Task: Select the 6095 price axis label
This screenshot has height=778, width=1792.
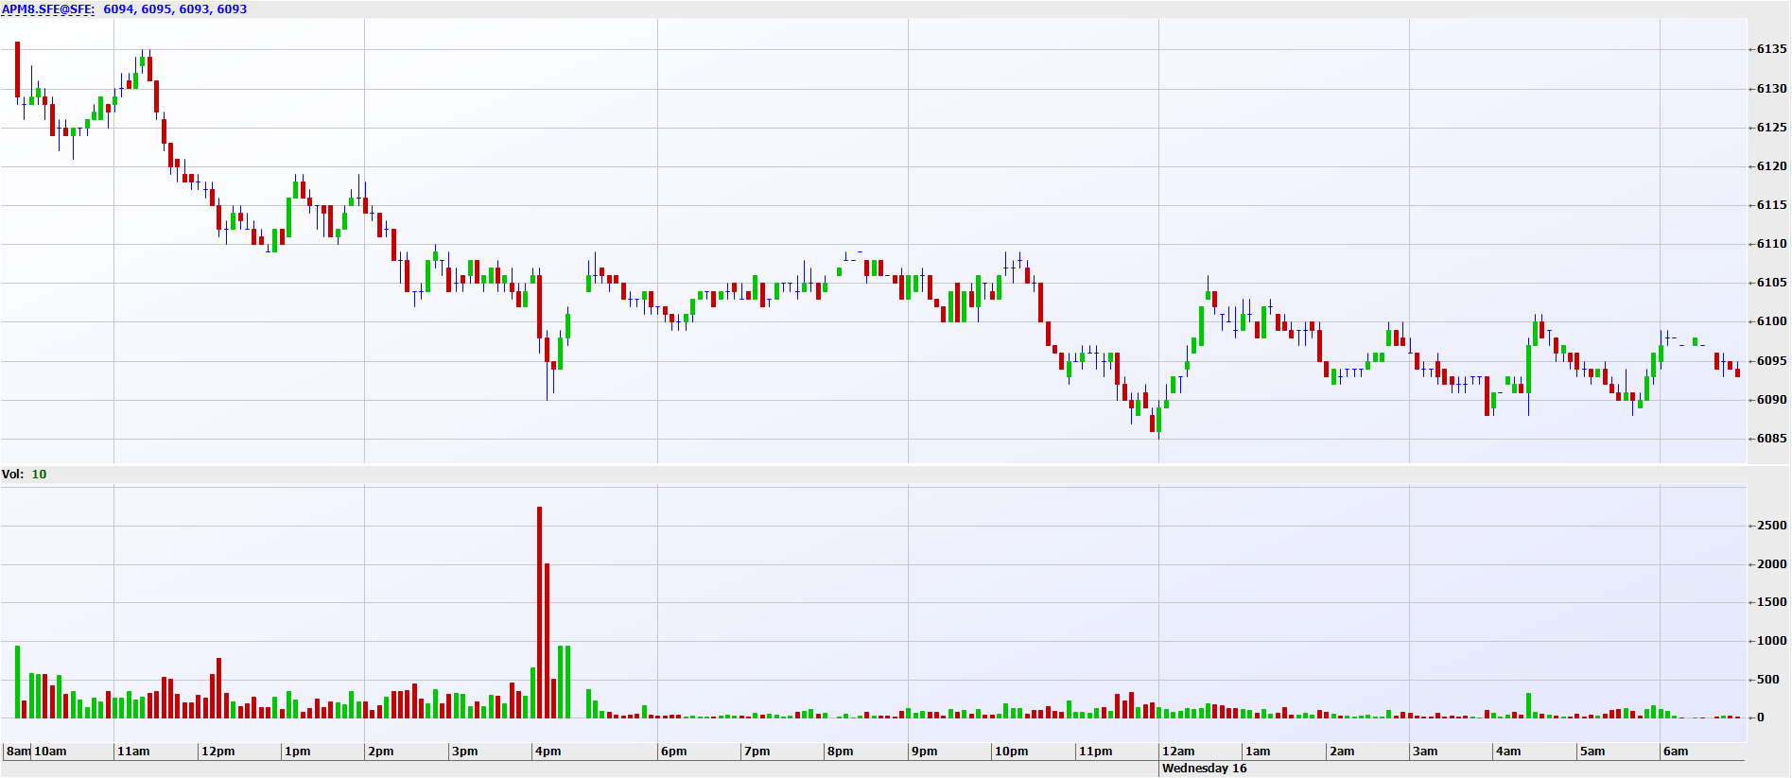Action: (1772, 361)
